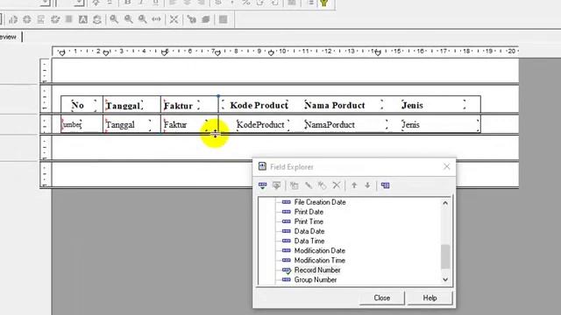Click scroll up arrow in field list

445,203
